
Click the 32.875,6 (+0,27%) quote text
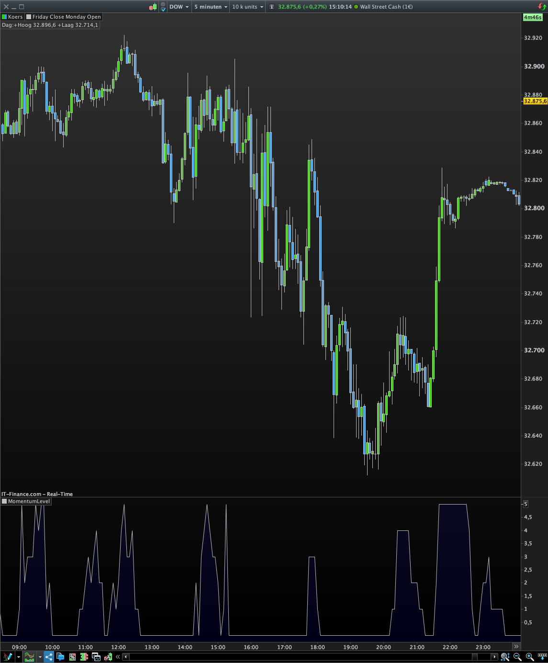302,7
